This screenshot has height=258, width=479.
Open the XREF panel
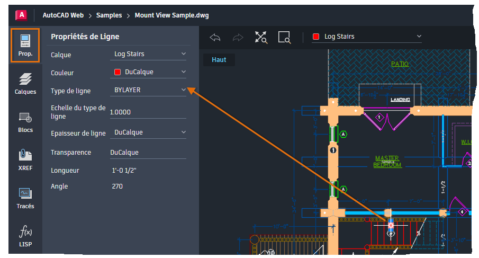click(25, 160)
